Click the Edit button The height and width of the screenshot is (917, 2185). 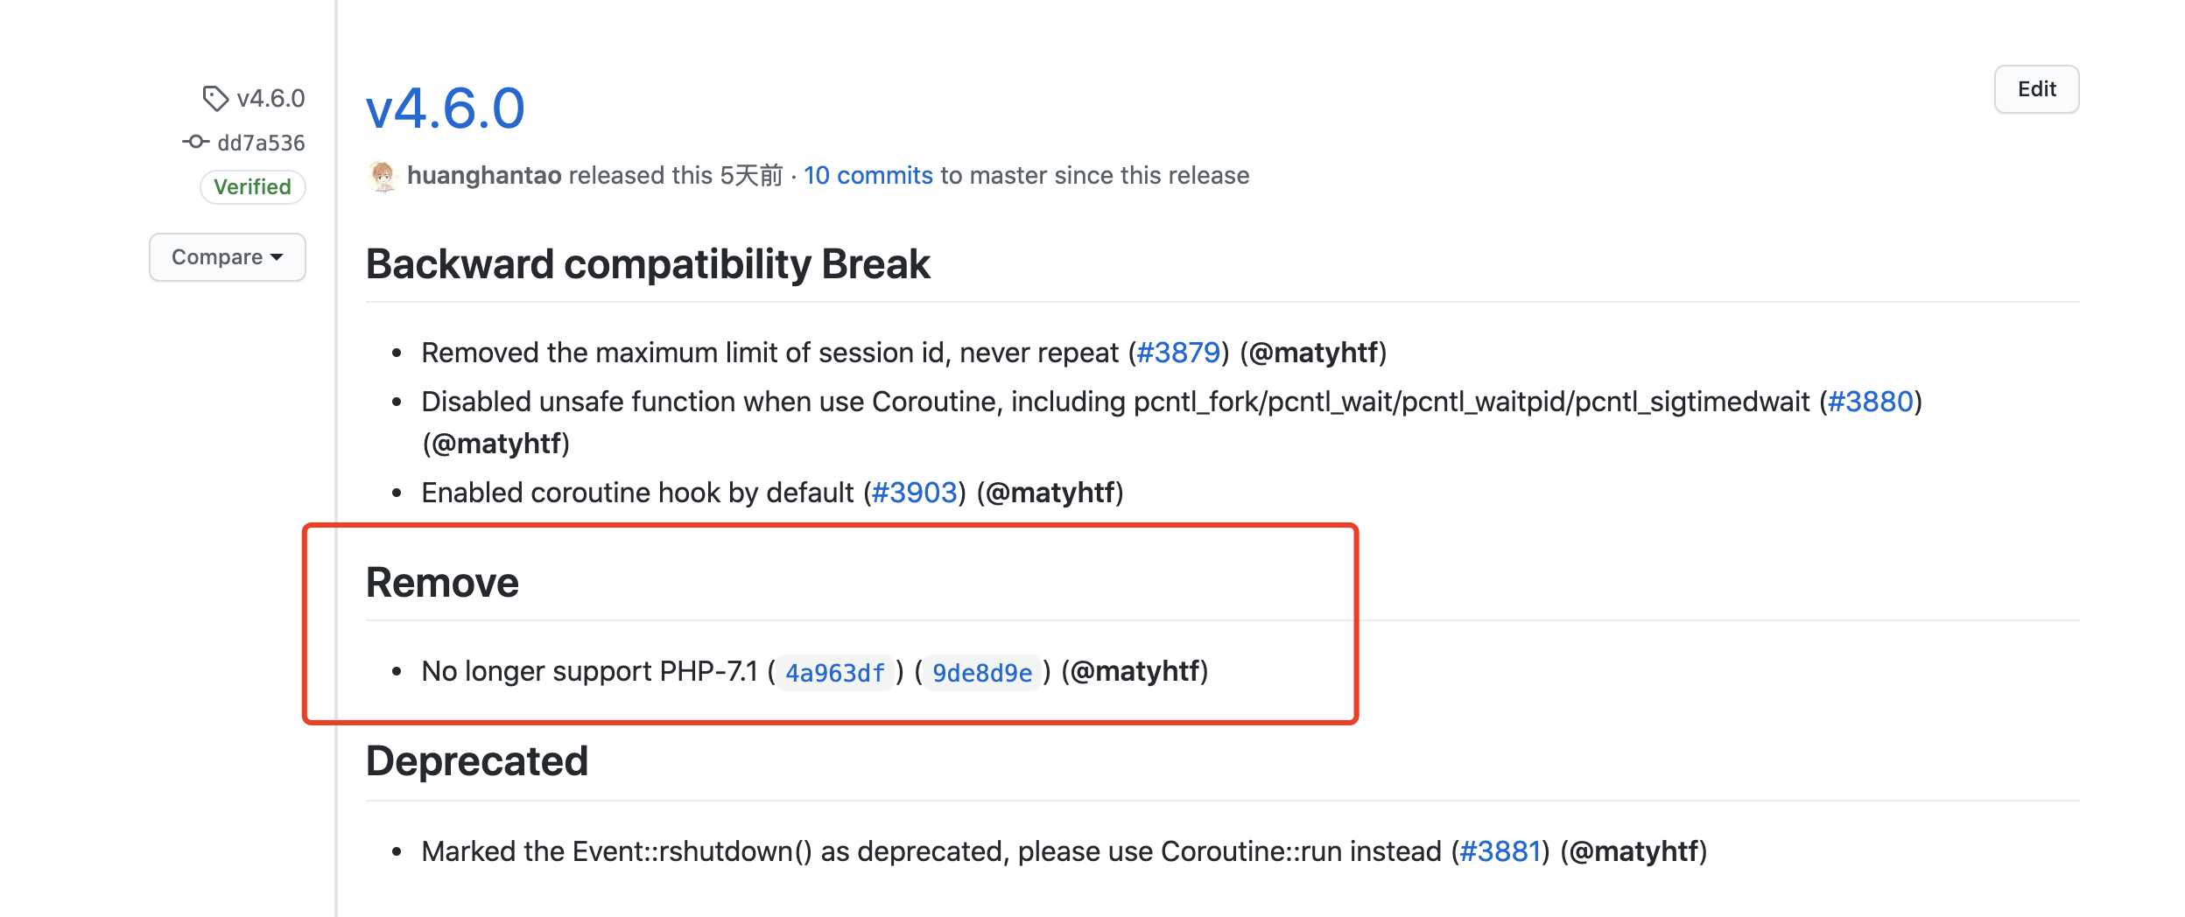click(x=2035, y=88)
